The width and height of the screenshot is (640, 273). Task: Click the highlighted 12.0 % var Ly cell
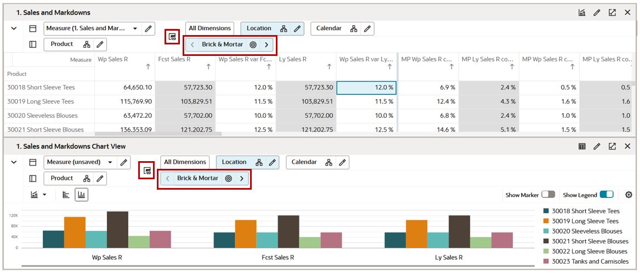click(x=366, y=87)
